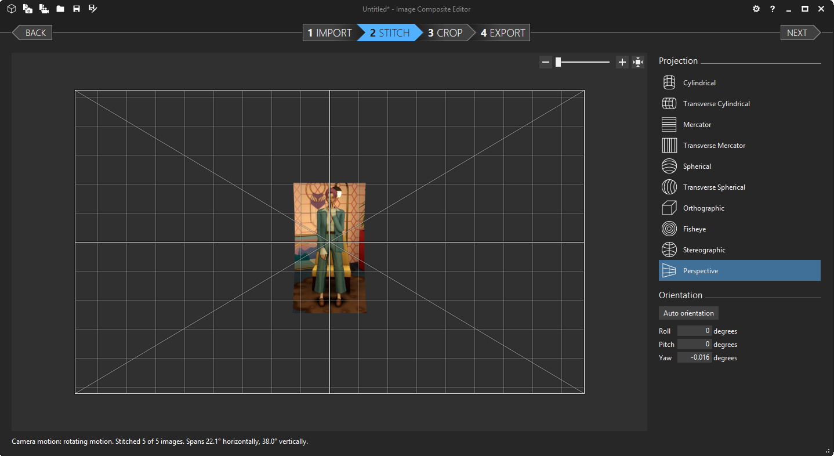The image size is (834, 456).
Task: Open help with the question mark icon
Action: [773, 9]
